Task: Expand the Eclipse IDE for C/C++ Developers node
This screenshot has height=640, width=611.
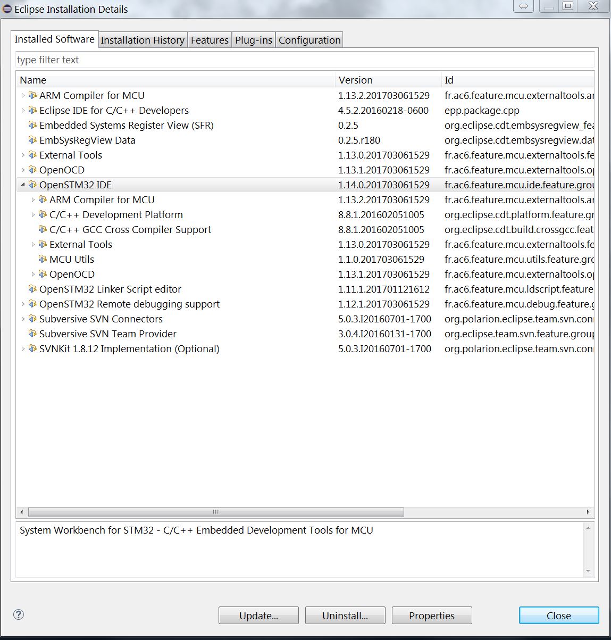Action: [23, 110]
